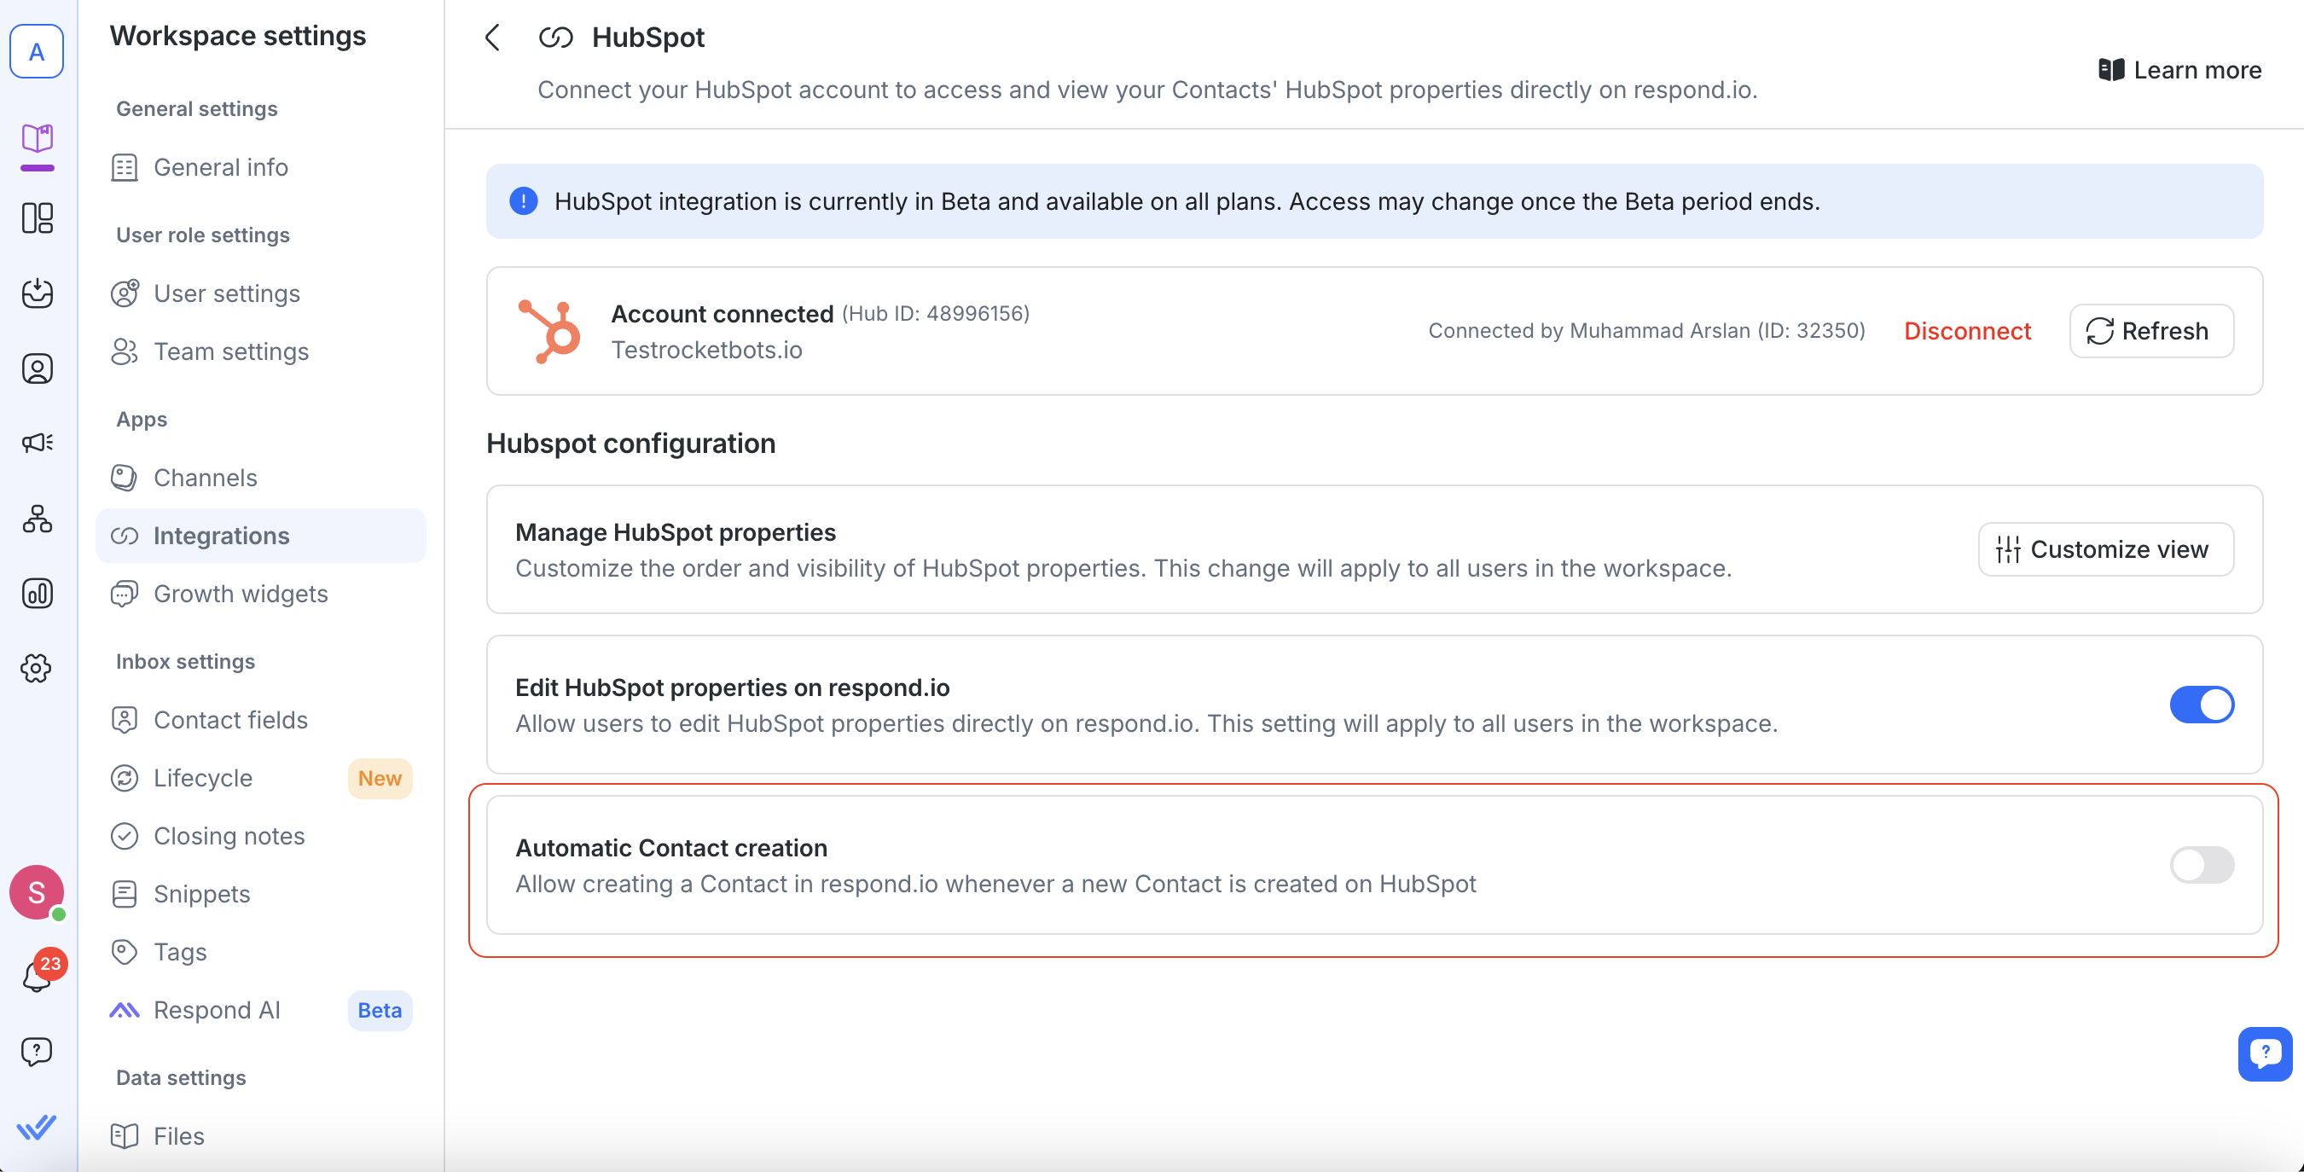The height and width of the screenshot is (1172, 2304).
Task: Click the workflows hierarchy icon in sidebar
Action: pyautogui.click(x=37, y=518)
